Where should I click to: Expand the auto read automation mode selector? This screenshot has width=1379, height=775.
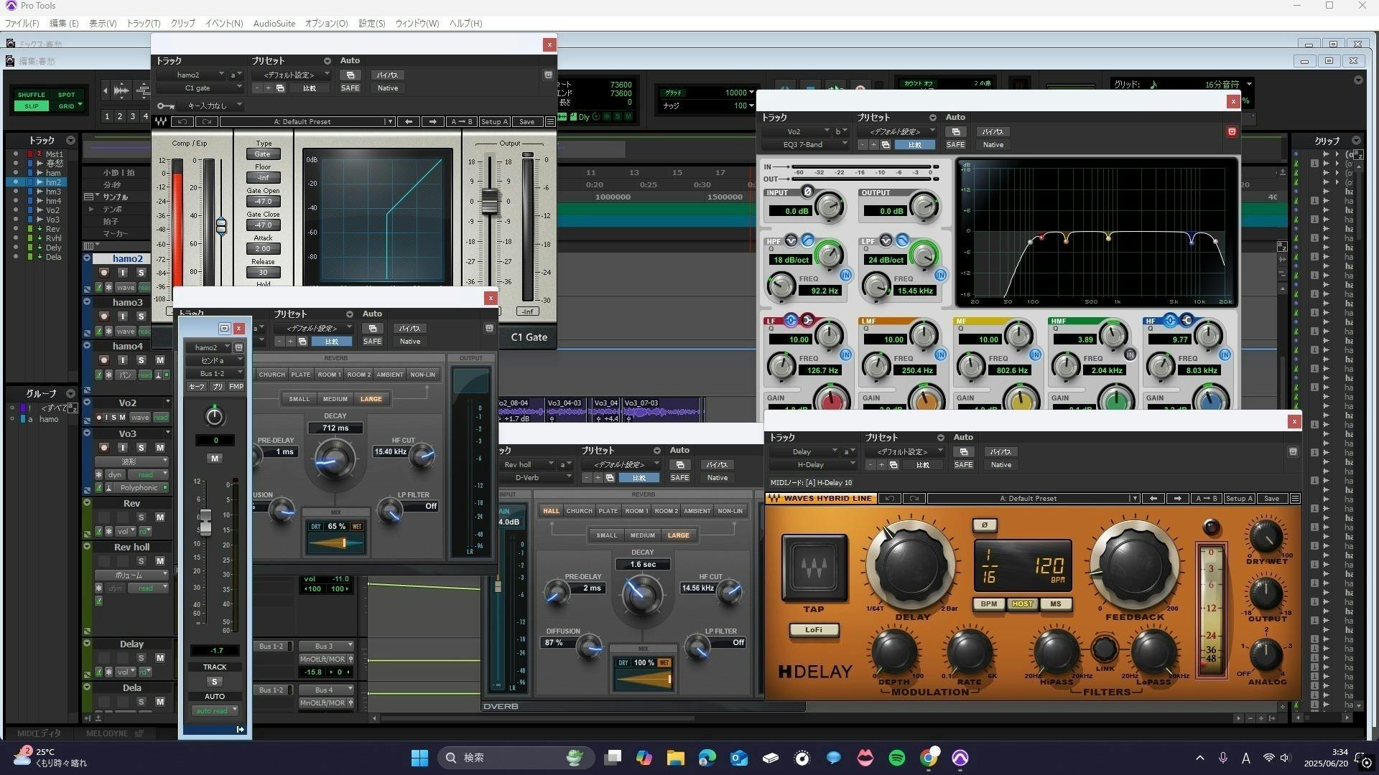pos(214,710)
